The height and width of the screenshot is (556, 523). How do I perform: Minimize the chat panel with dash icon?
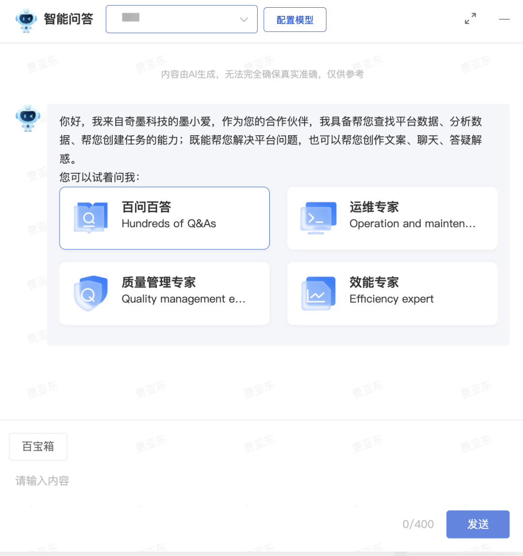pyautogui.click(x=504, y=19)
